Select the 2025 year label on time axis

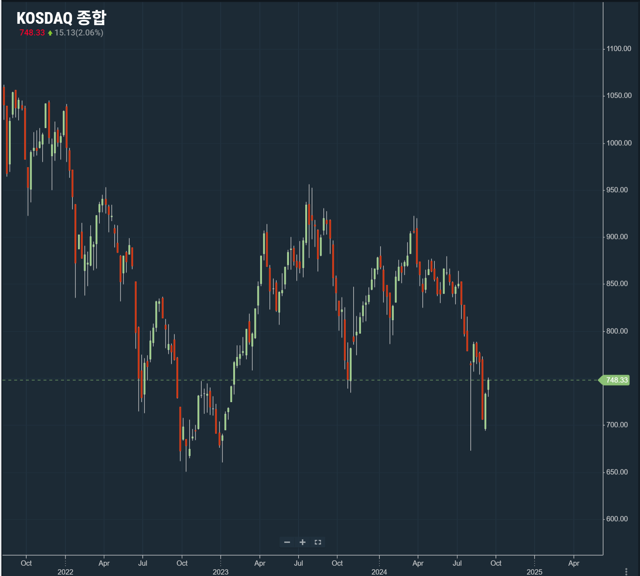pos(534,572)
